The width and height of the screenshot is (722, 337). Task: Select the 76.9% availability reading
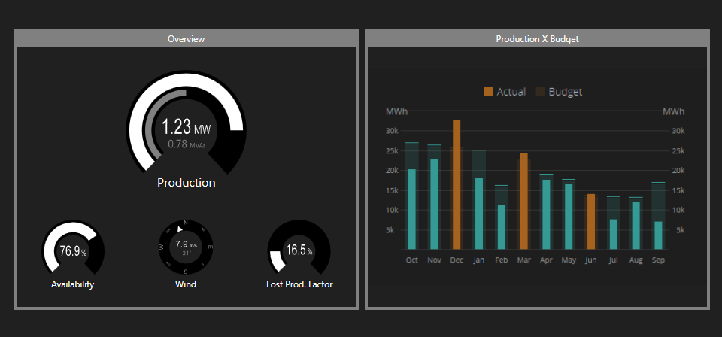coord(73,251)
